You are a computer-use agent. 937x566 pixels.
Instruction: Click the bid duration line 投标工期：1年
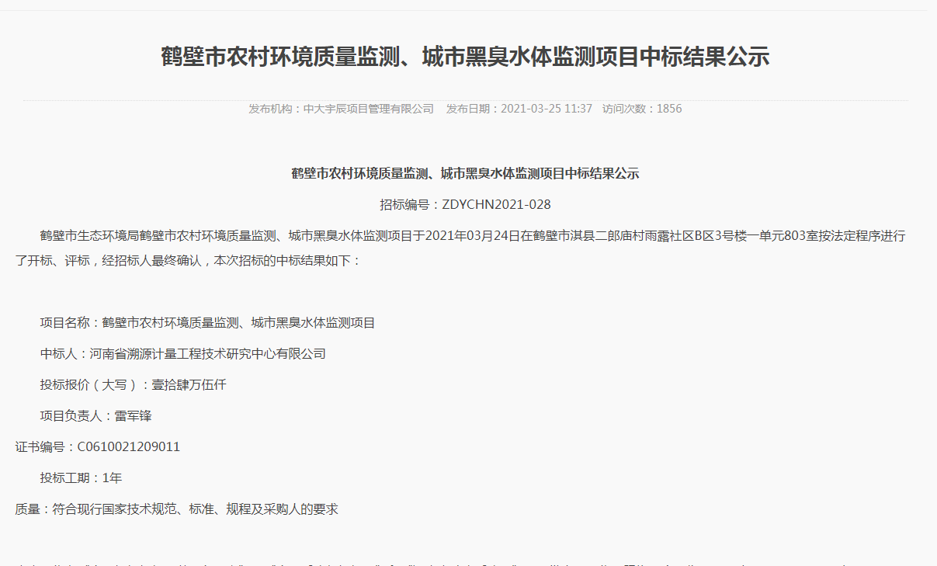click(x=81, y=478)
